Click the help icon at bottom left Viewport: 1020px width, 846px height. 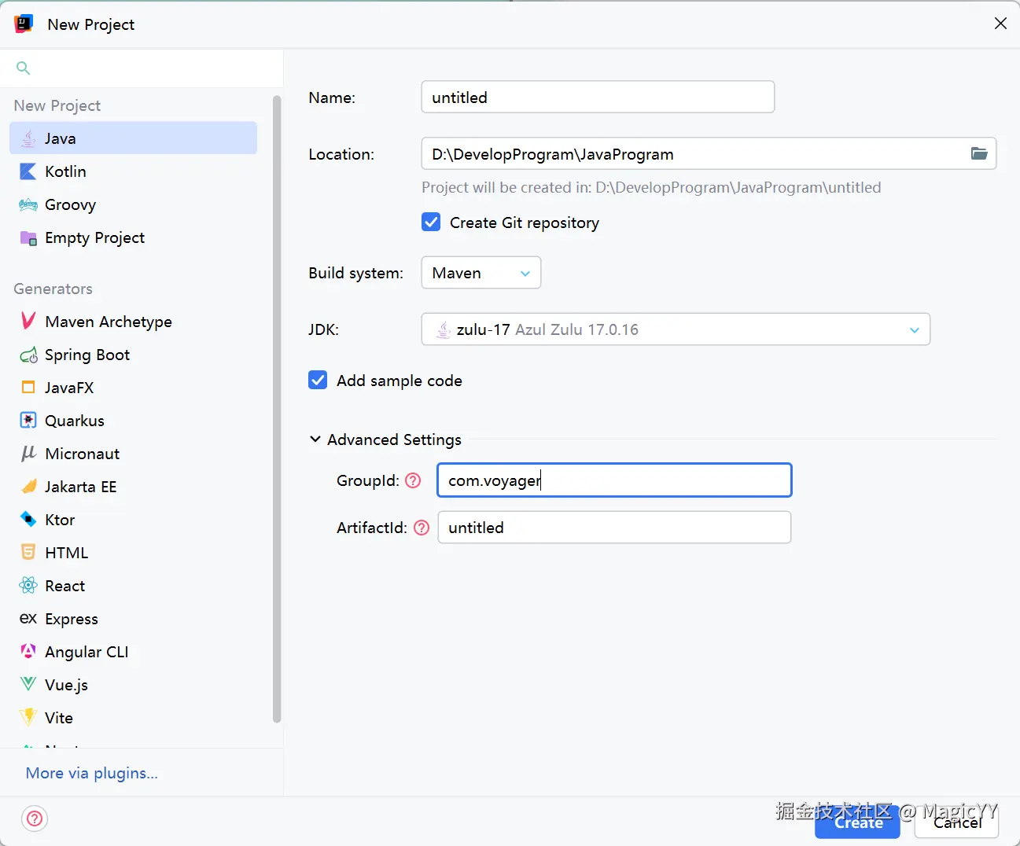click(35, 819)
